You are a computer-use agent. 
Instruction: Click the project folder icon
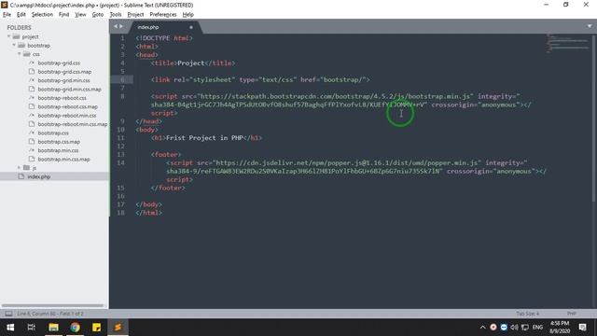(16, 36)
